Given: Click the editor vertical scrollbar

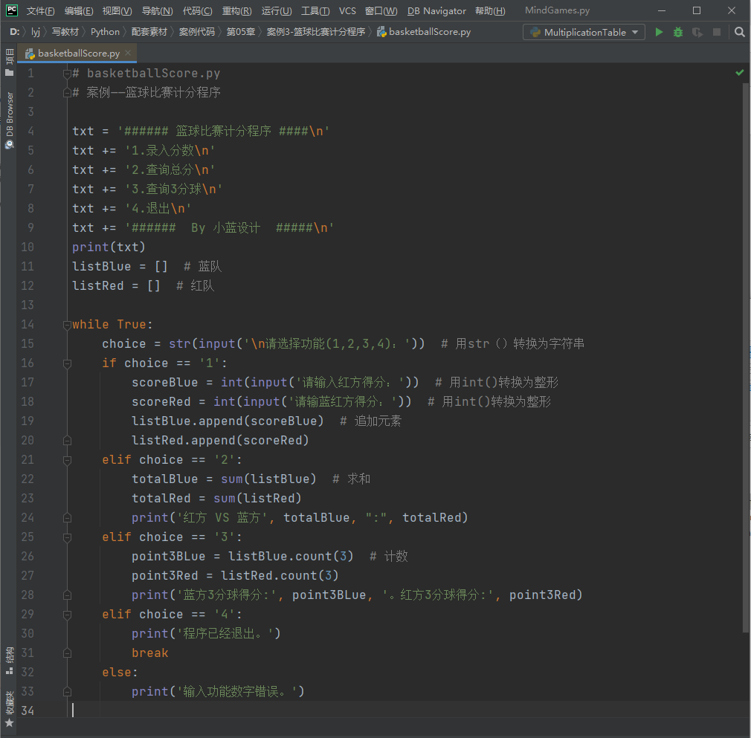Looking at the screenshot, I should (746, 357).
